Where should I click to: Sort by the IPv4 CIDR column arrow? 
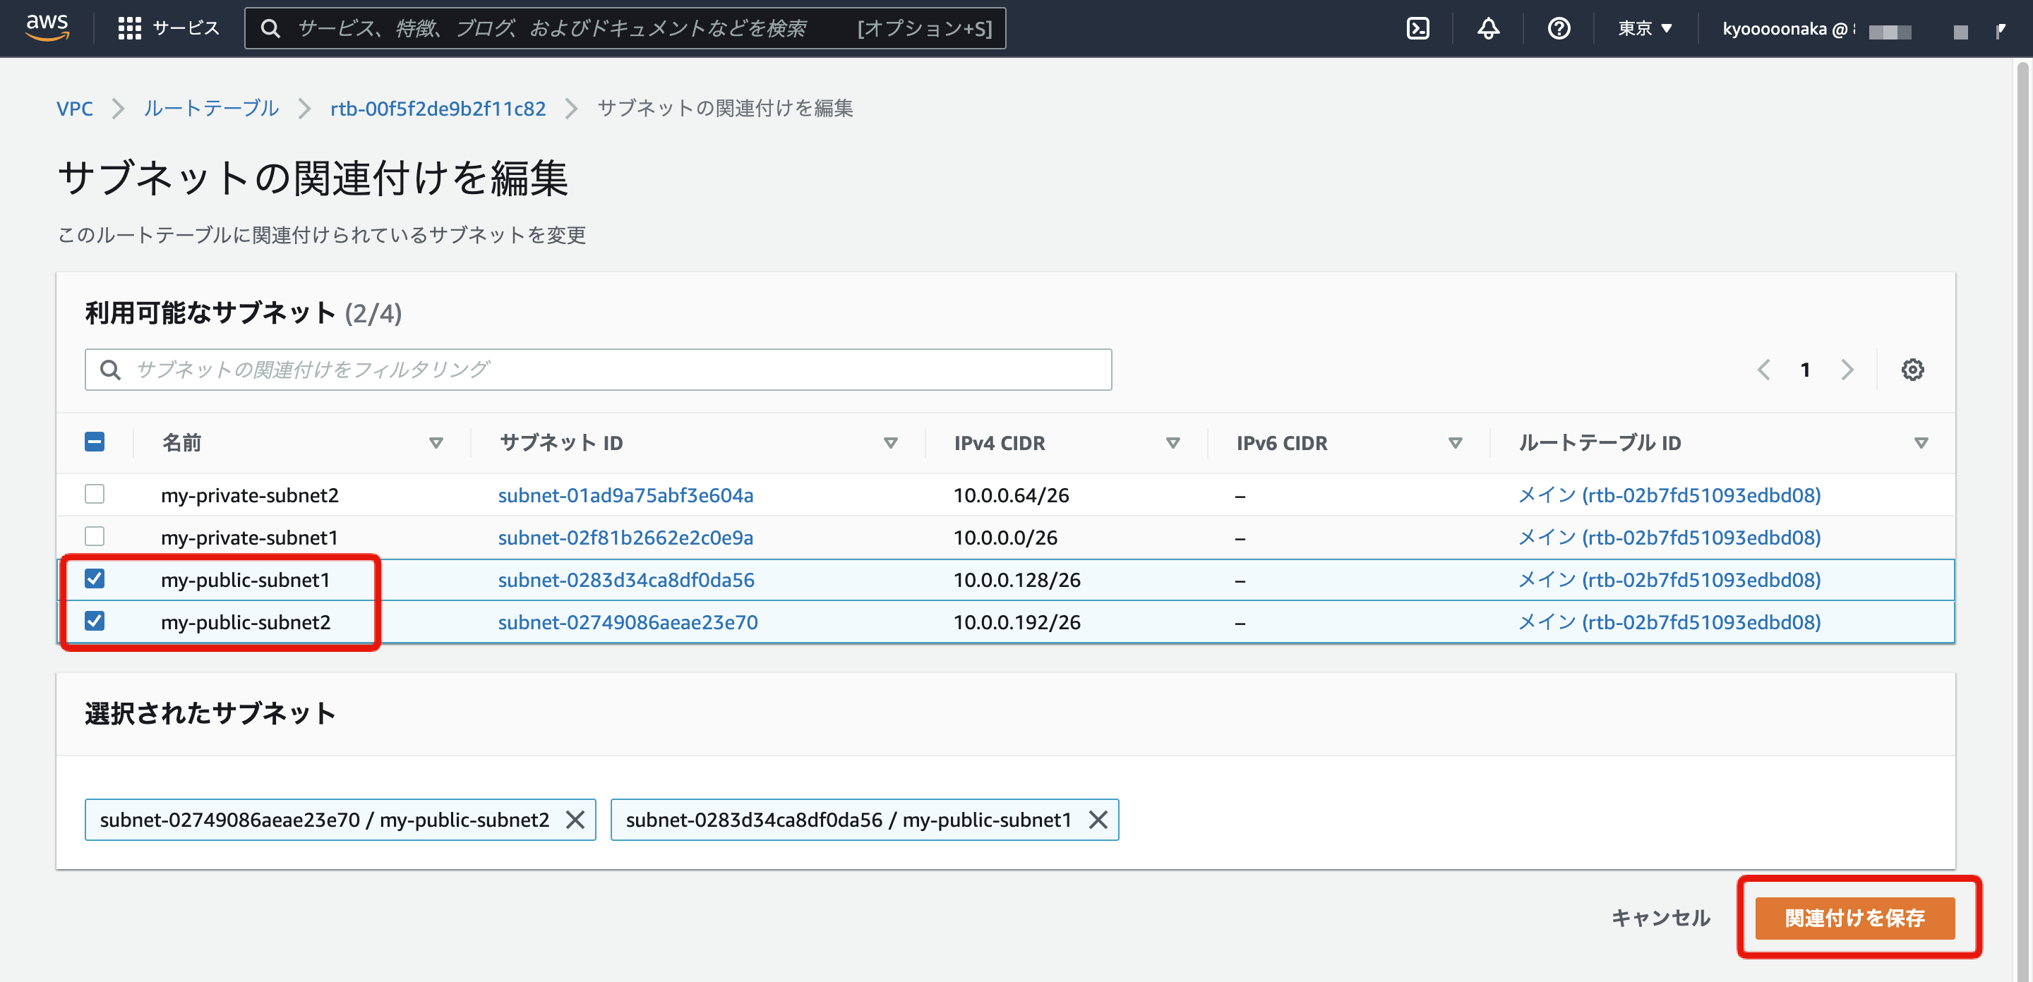pos(1173,443)
